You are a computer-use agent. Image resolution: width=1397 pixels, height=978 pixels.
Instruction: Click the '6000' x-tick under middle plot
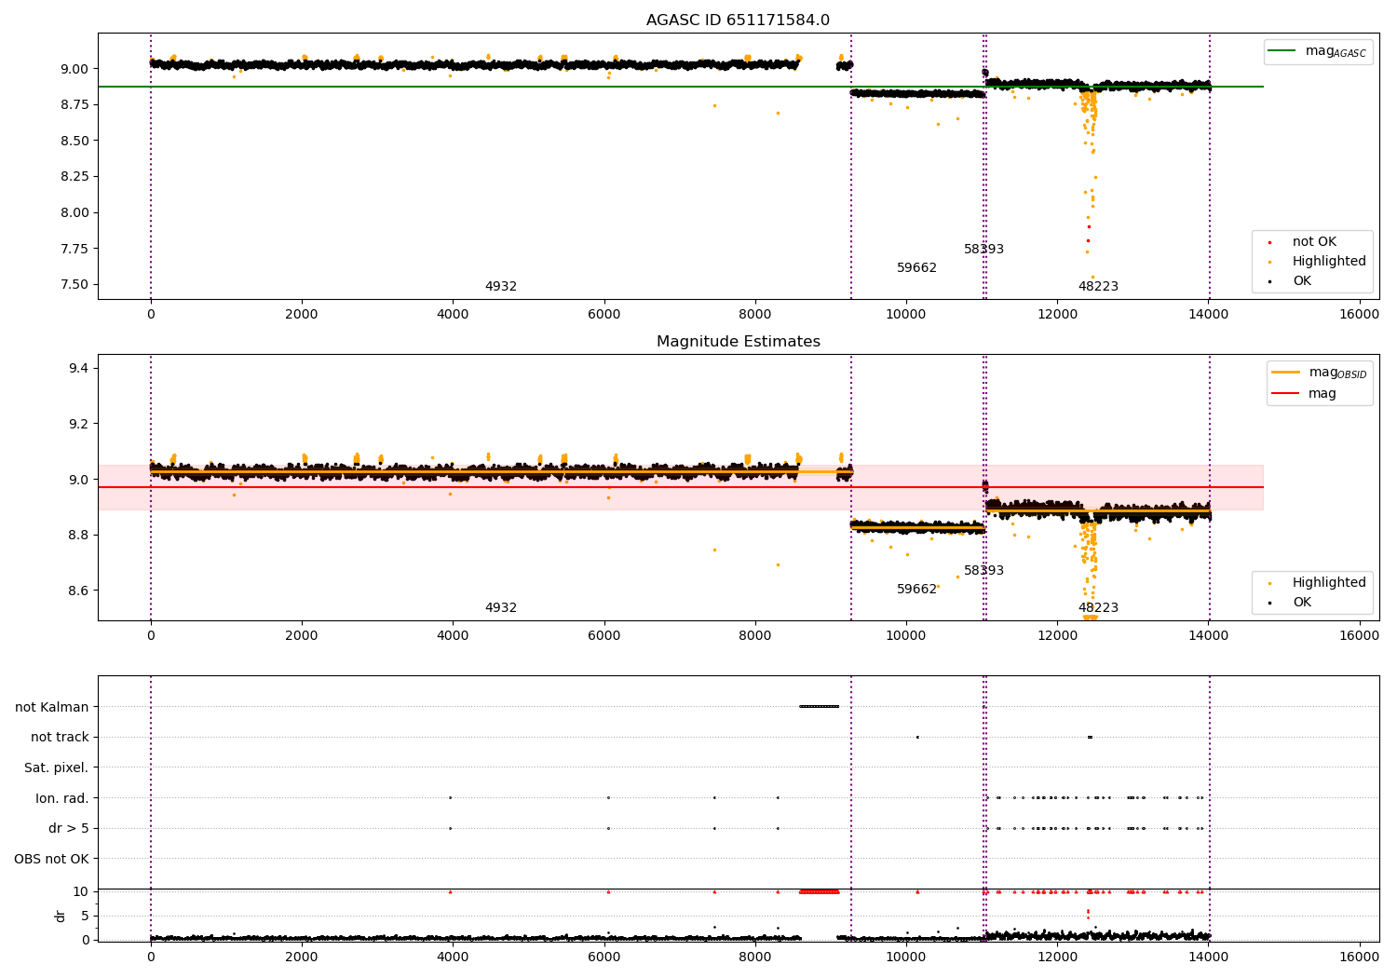coord(604,636)
